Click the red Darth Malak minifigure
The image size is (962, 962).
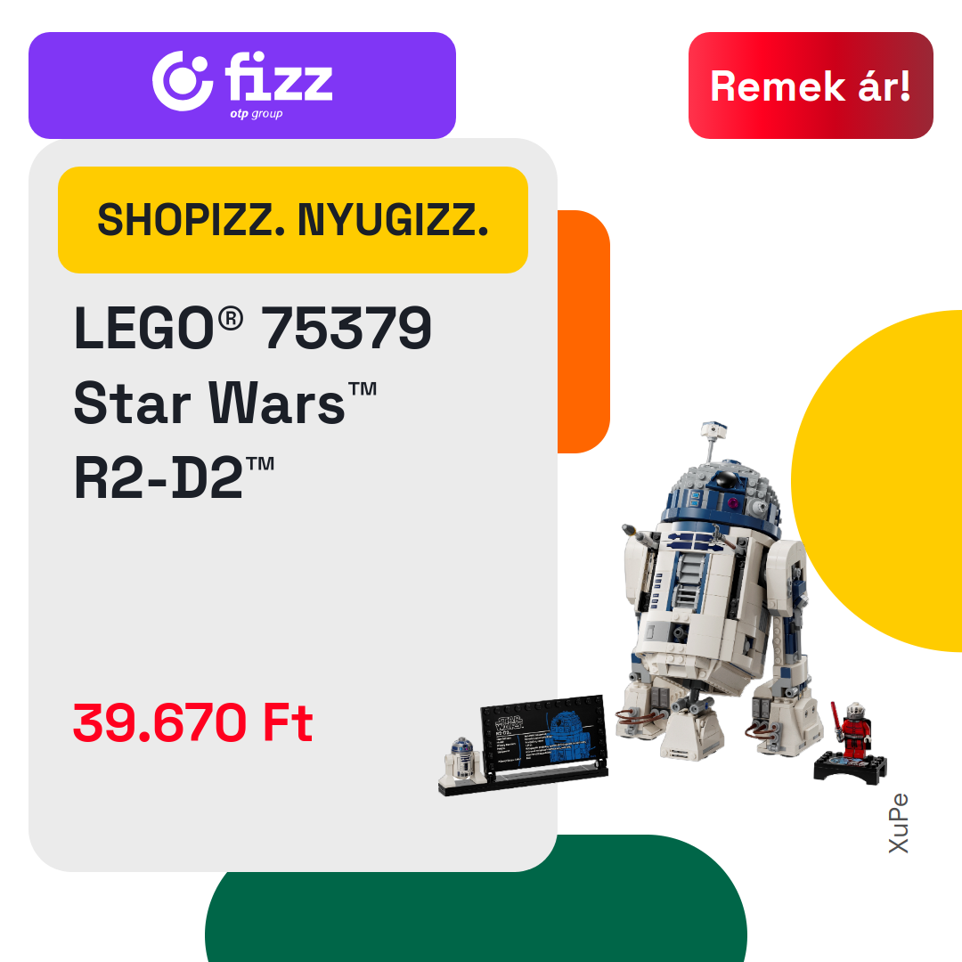pyautogui.click(x=853, y=730)
